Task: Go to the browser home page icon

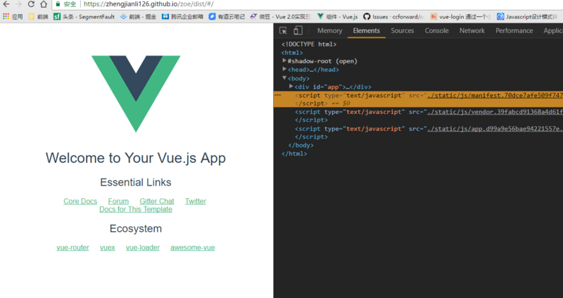Action: (44, 4)
